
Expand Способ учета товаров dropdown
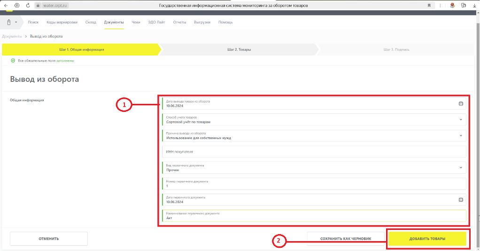point(461,119)
